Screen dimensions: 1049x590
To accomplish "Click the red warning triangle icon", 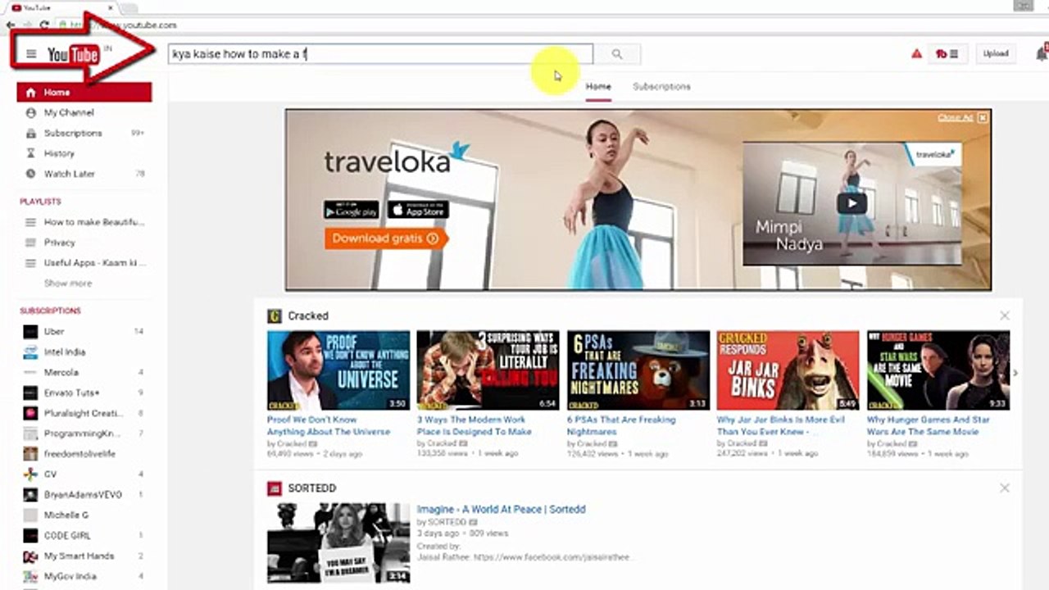I will click(x=916, y=54).
